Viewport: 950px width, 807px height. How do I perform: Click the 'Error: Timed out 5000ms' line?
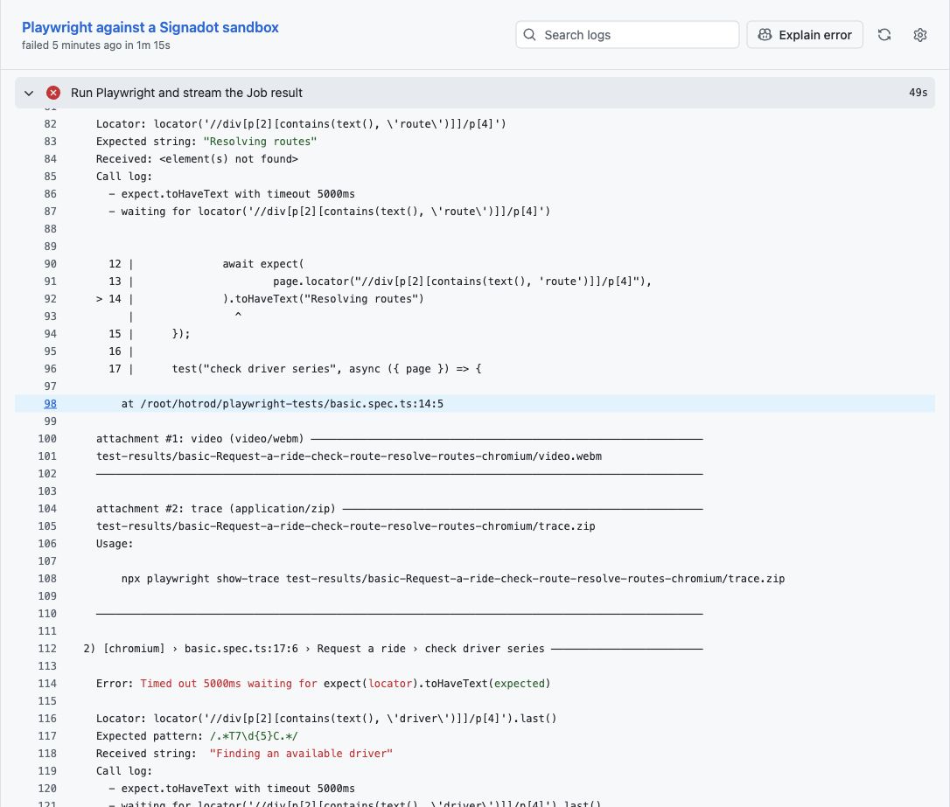point(323,684)
